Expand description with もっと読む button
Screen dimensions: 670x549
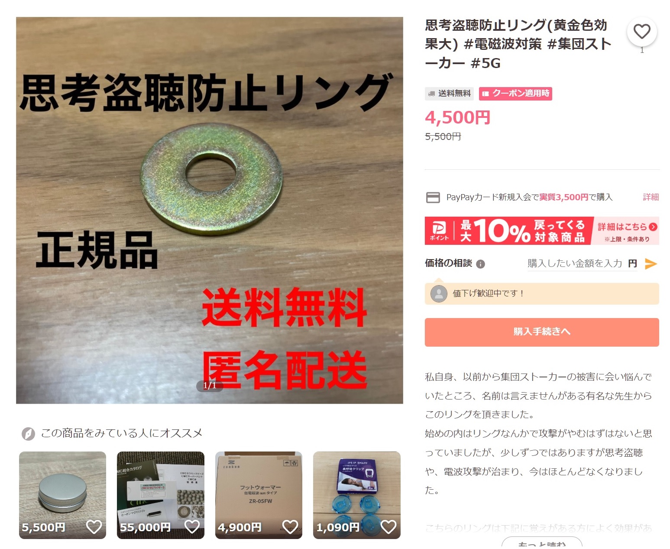pyautogui.click(x=542, y=543)
